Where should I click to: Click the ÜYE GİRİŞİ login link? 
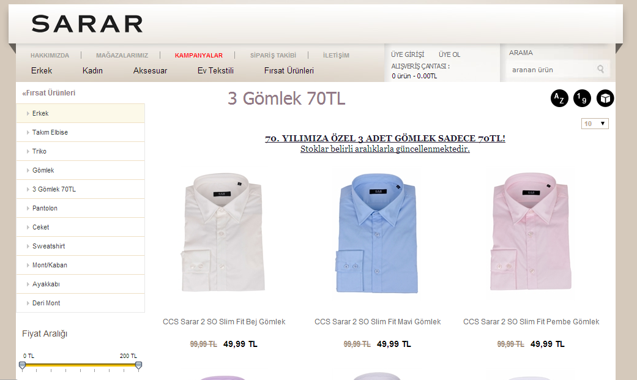(408, 54)
